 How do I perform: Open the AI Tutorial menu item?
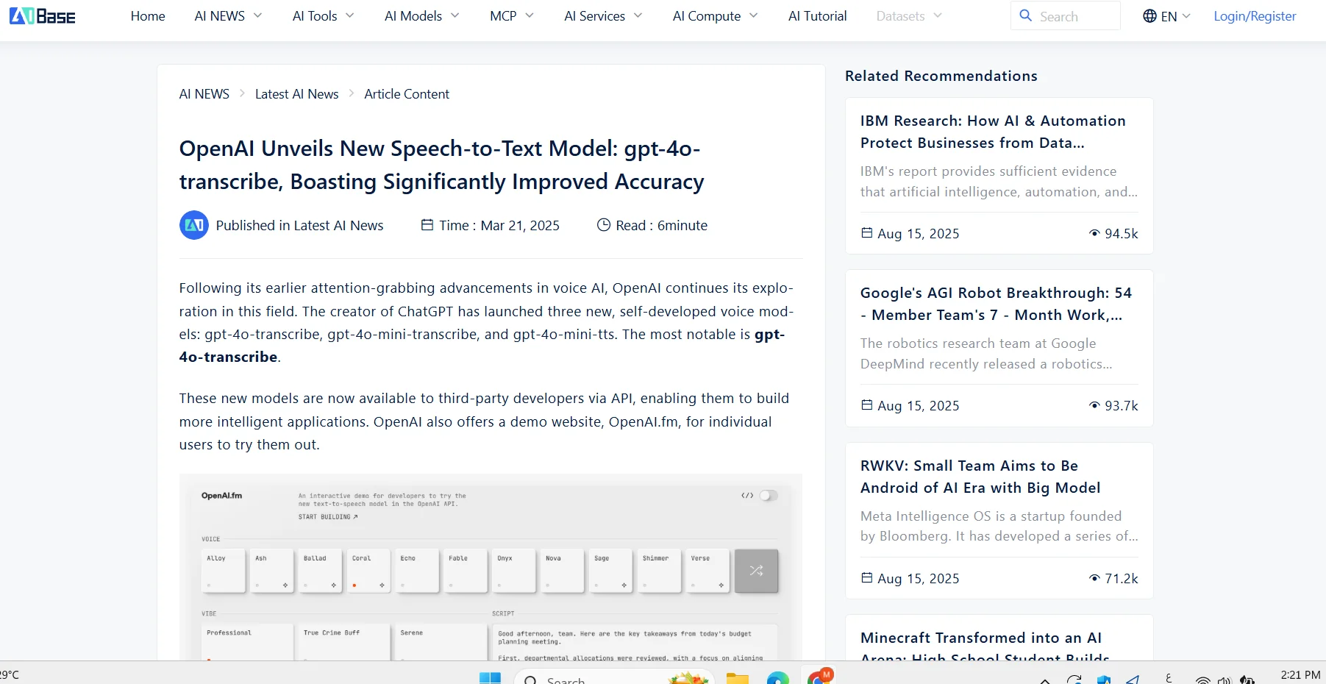pyautogui.click(x=817, y=16)
